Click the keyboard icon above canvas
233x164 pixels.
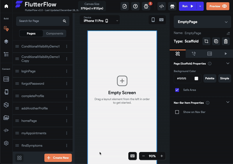(161, 20)
